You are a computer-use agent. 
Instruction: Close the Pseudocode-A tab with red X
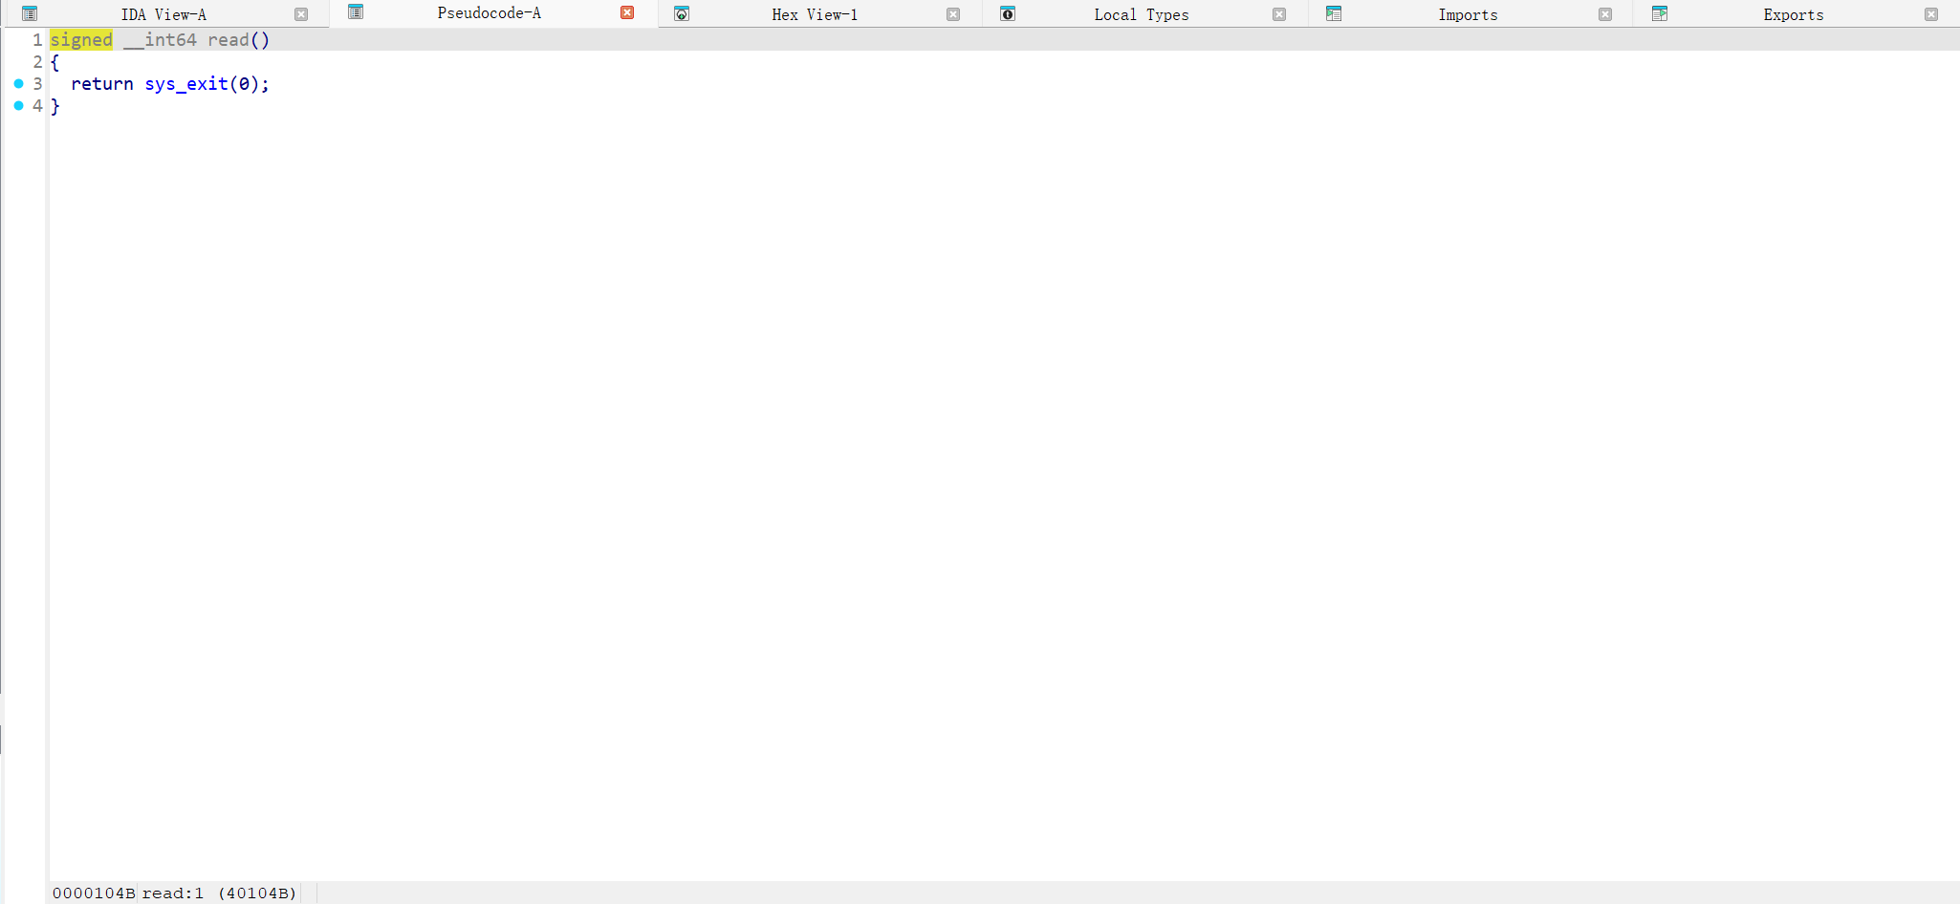pos(627,12)
